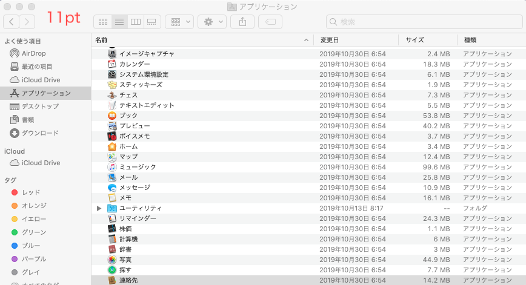Click the 99.6 MB size value

click(x=436, y=167)
